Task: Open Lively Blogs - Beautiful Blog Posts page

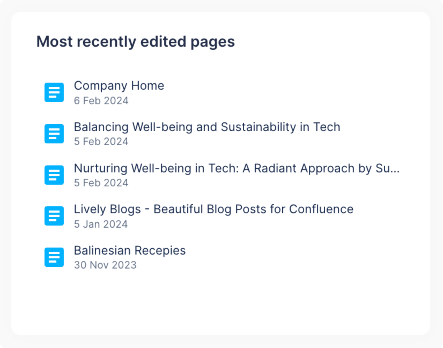Action: click(213, 209)
